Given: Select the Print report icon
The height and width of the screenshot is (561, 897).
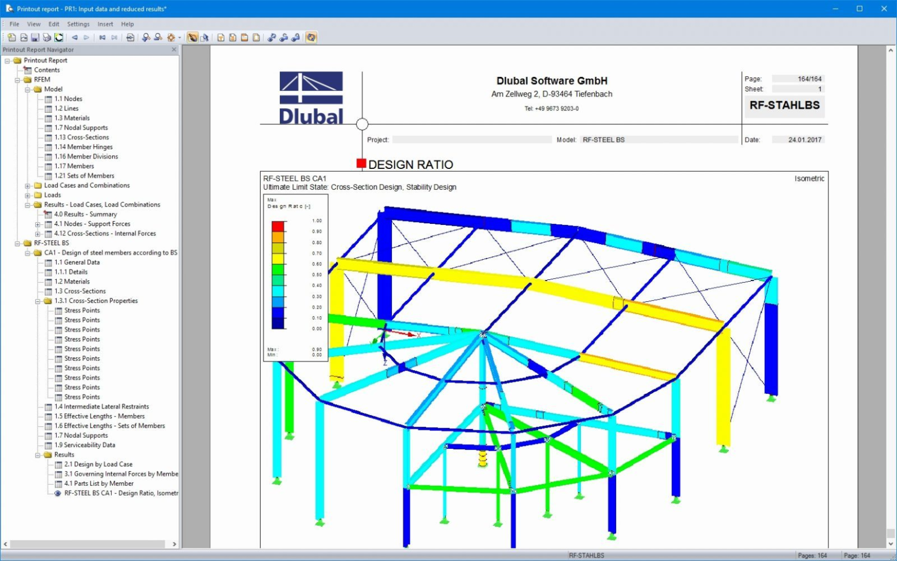Looking at the screenshot, I should click(47, 37).
